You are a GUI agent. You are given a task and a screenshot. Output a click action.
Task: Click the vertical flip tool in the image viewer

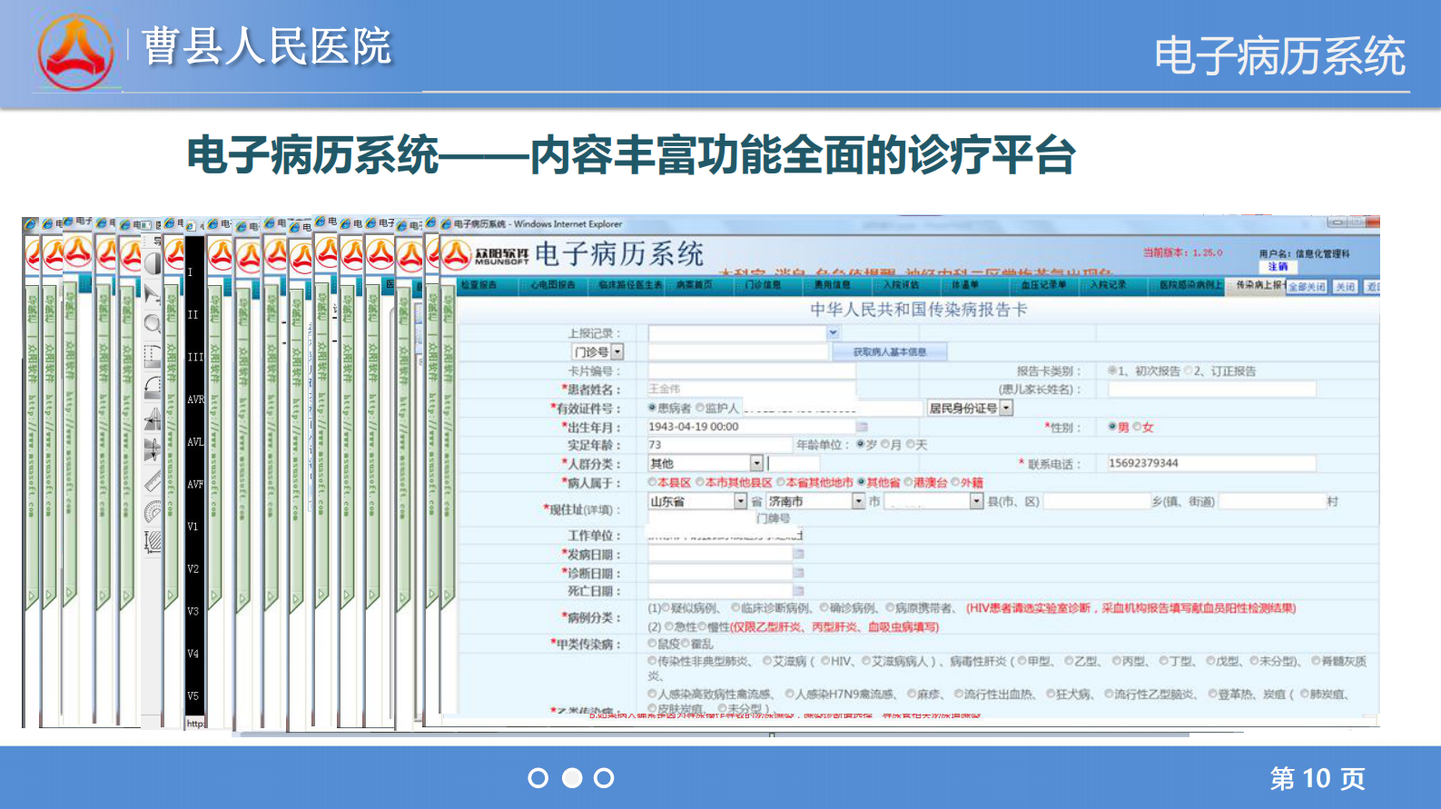pyautogui.click(x=153, y=449)
